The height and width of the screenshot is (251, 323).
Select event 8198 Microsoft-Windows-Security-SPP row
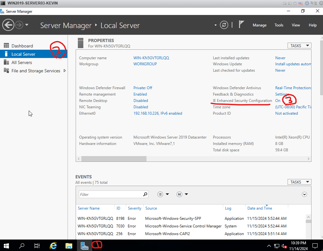191,218
